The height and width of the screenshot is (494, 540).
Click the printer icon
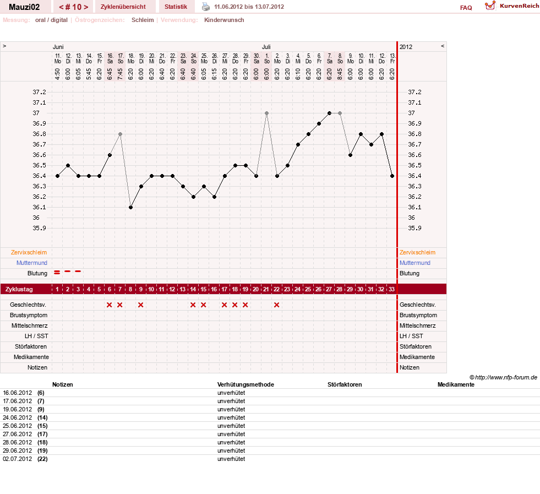tap(206, 7)
